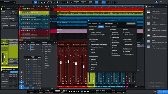Open Shop in the browser panel
Image resolution: width=168 pixels, height=94 pixels.
(x=156, y=41)
